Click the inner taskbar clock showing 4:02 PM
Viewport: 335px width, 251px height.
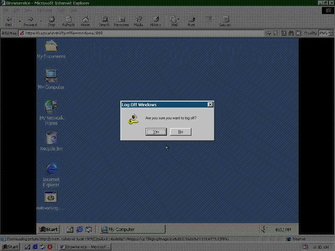coord(283,230)
